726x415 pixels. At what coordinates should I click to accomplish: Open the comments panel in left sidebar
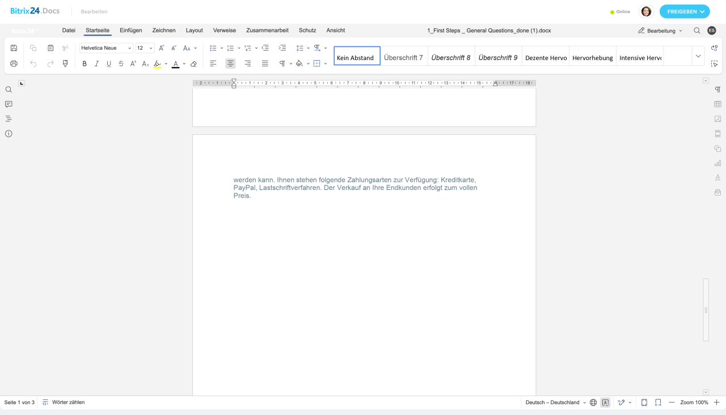(9, 104)
